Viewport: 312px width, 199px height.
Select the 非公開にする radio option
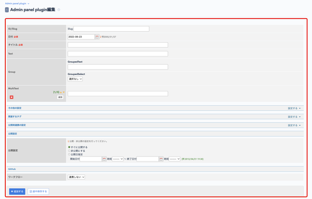click(x=69, y=151)
